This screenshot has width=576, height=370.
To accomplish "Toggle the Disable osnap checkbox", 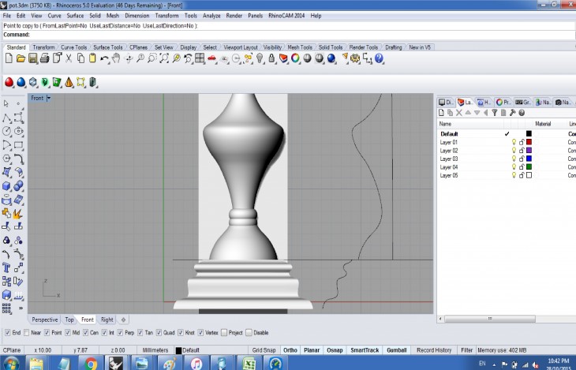I will (249, 332).
